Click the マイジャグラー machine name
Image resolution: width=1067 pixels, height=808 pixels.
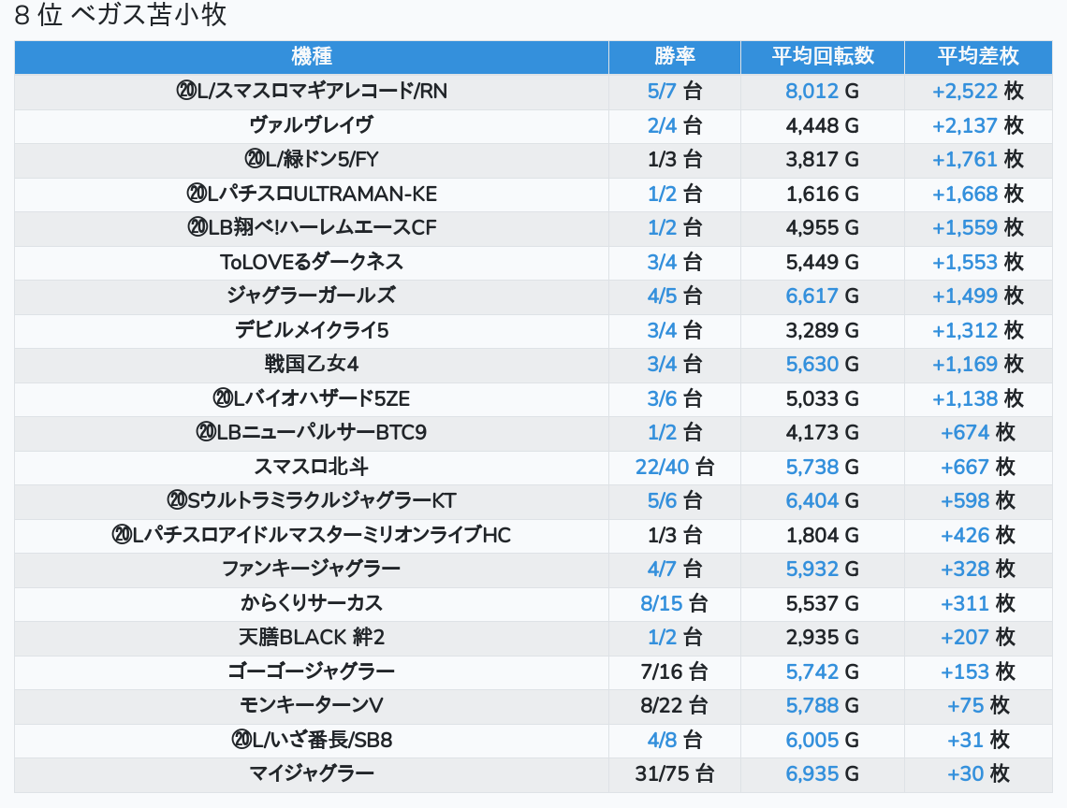click(x=312, y=774)
